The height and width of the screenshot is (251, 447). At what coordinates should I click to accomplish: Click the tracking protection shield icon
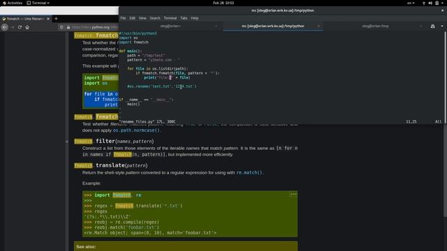pyautogui.click(x=61, y=27)
